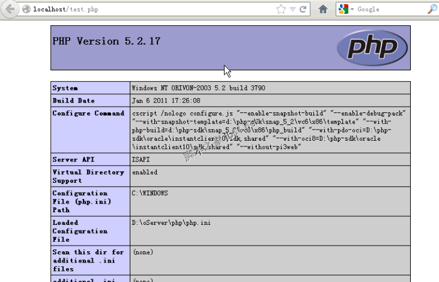Reload the page using the refresh icon
Screen dimensions: 439x282
[x=304, y=9]
